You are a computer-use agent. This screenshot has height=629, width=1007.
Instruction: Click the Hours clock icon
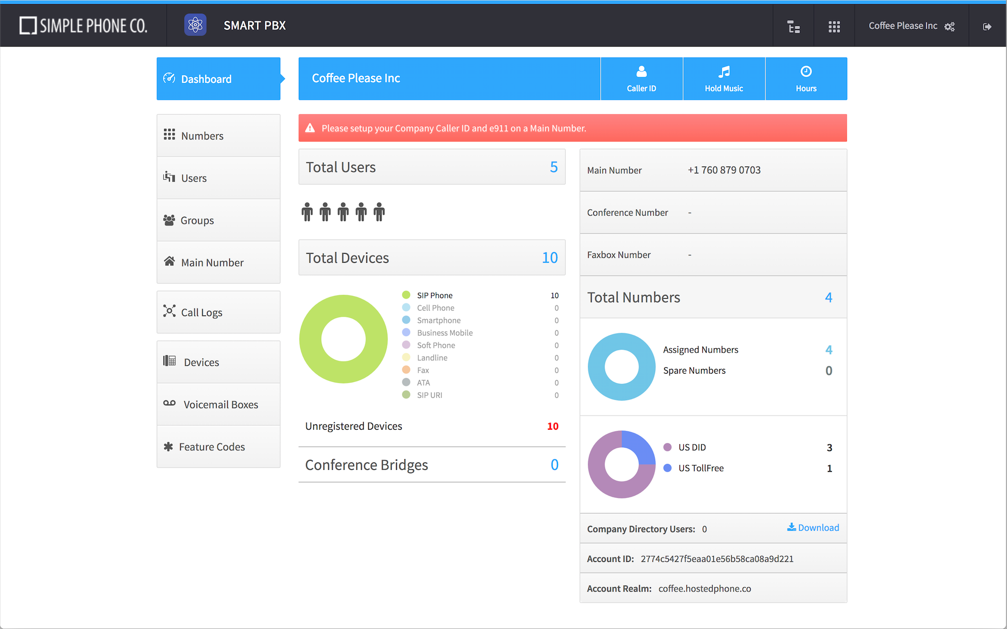click(806, 71)
